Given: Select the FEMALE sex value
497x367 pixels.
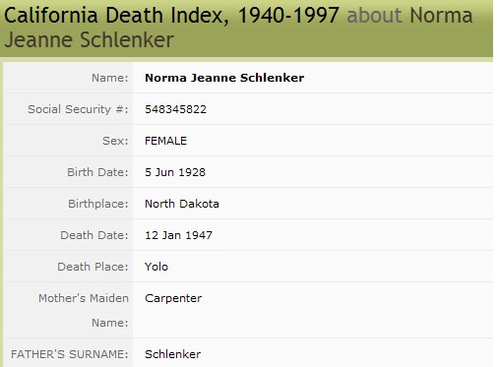Looking at the screenshot, I should [165, 141].
